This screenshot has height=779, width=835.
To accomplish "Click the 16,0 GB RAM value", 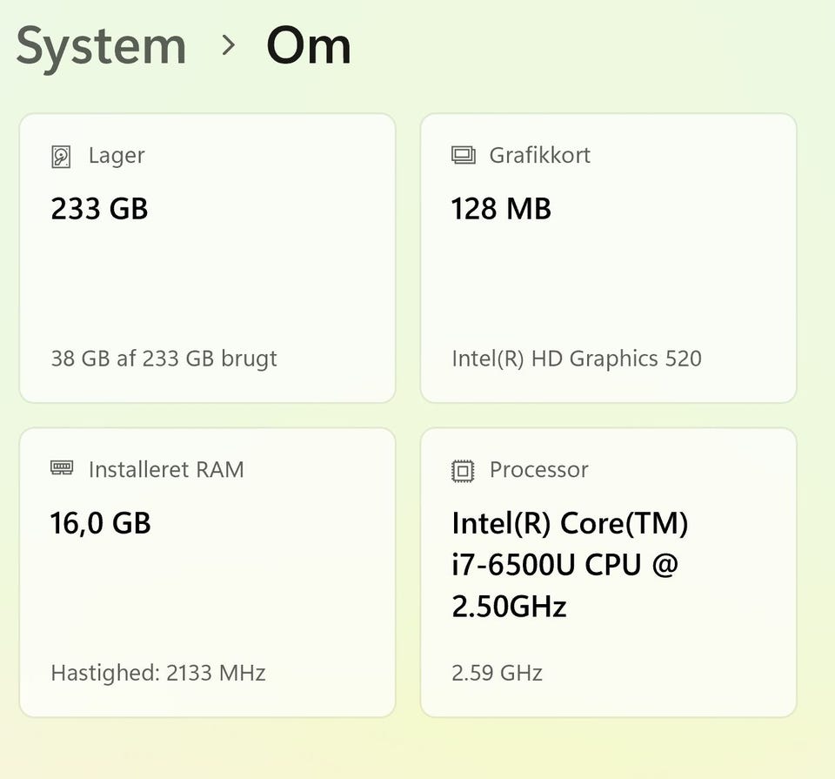I will 101,523.
